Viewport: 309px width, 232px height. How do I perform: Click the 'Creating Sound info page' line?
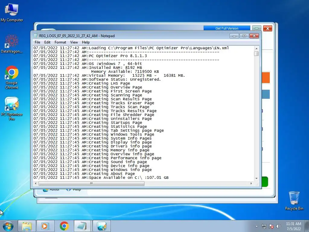click(90, 162)
